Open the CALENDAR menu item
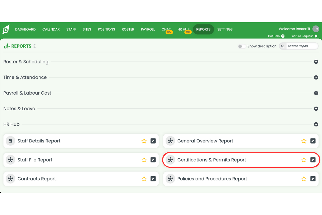322x215 pixels. click(51, 29)
